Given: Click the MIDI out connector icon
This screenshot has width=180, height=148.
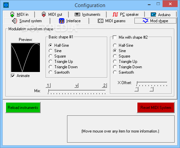Looking at the screenshot, I should pyautogui.click(x=44, y=14).
